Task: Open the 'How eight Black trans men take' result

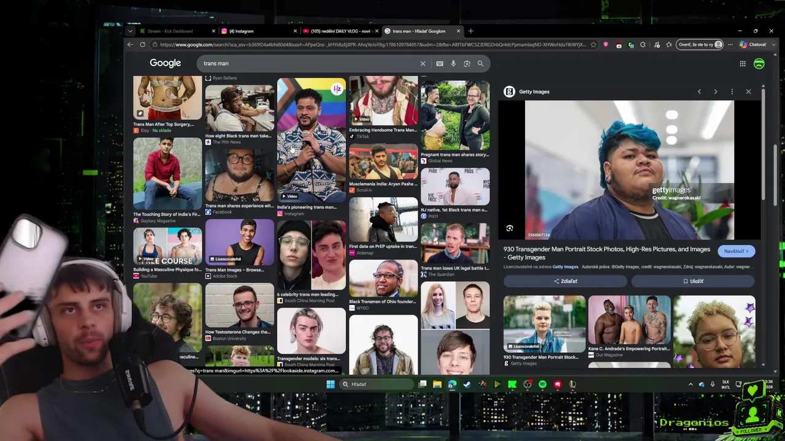Action: point(239,115)
